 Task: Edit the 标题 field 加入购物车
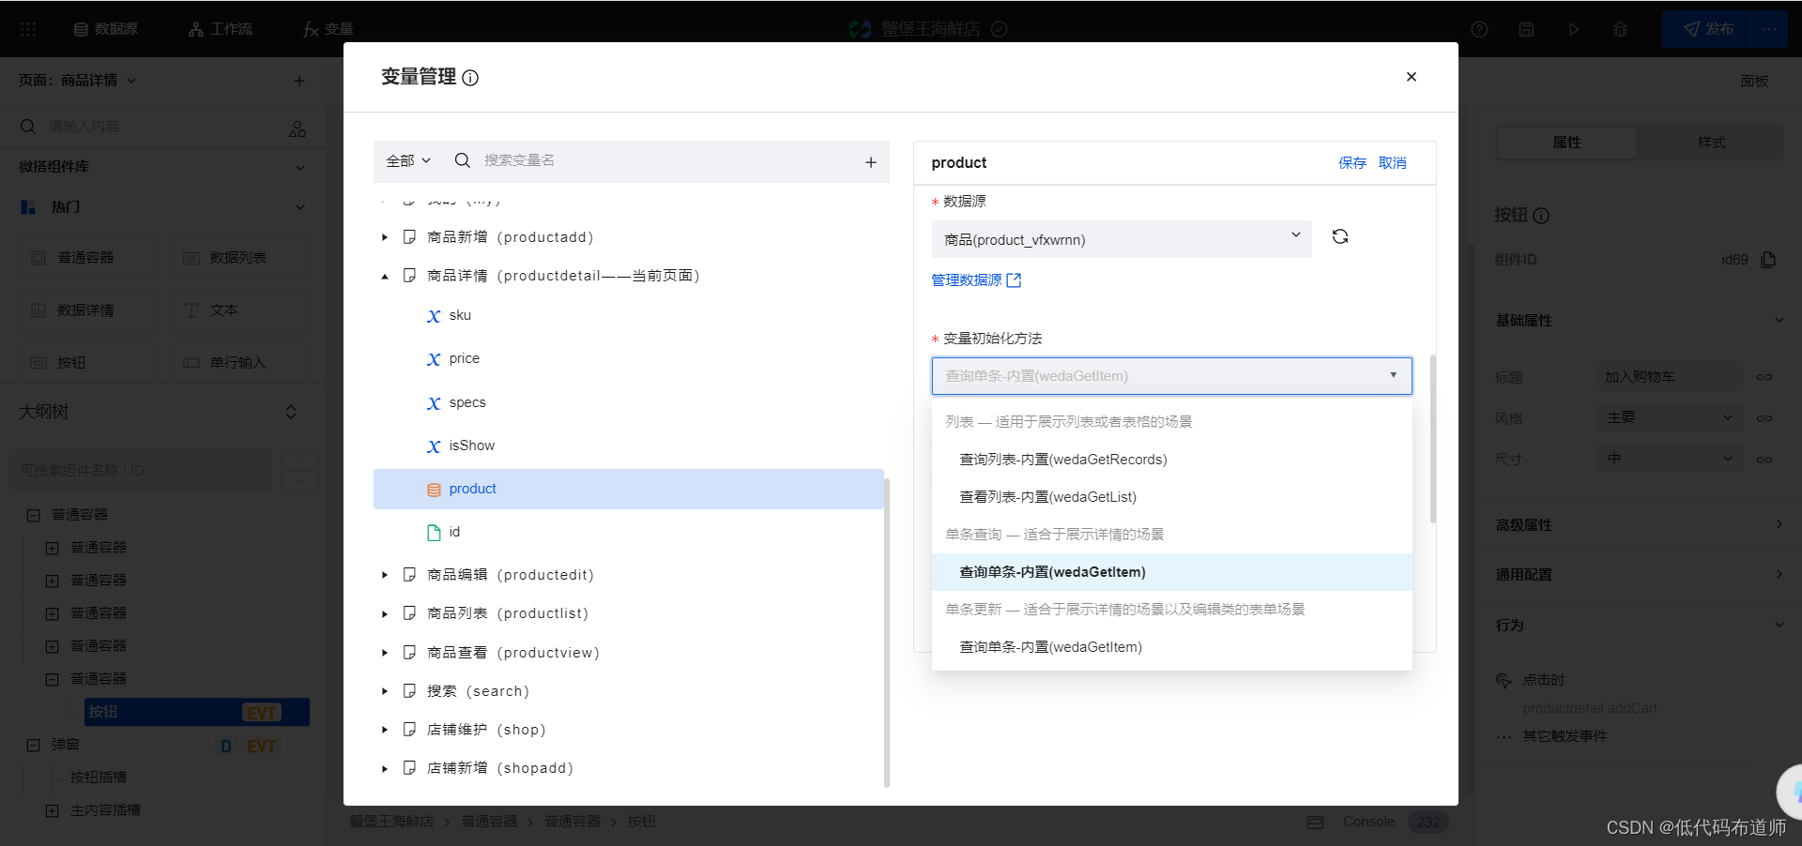tap(1670, 377)
